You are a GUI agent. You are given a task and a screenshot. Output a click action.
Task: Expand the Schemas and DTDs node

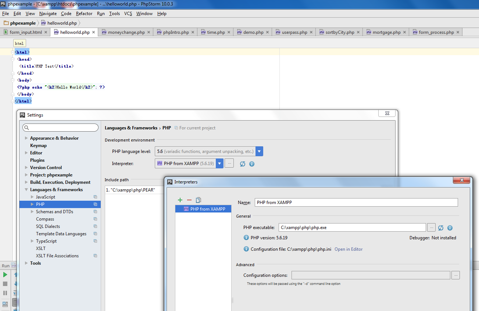click(x=32, y=212)
